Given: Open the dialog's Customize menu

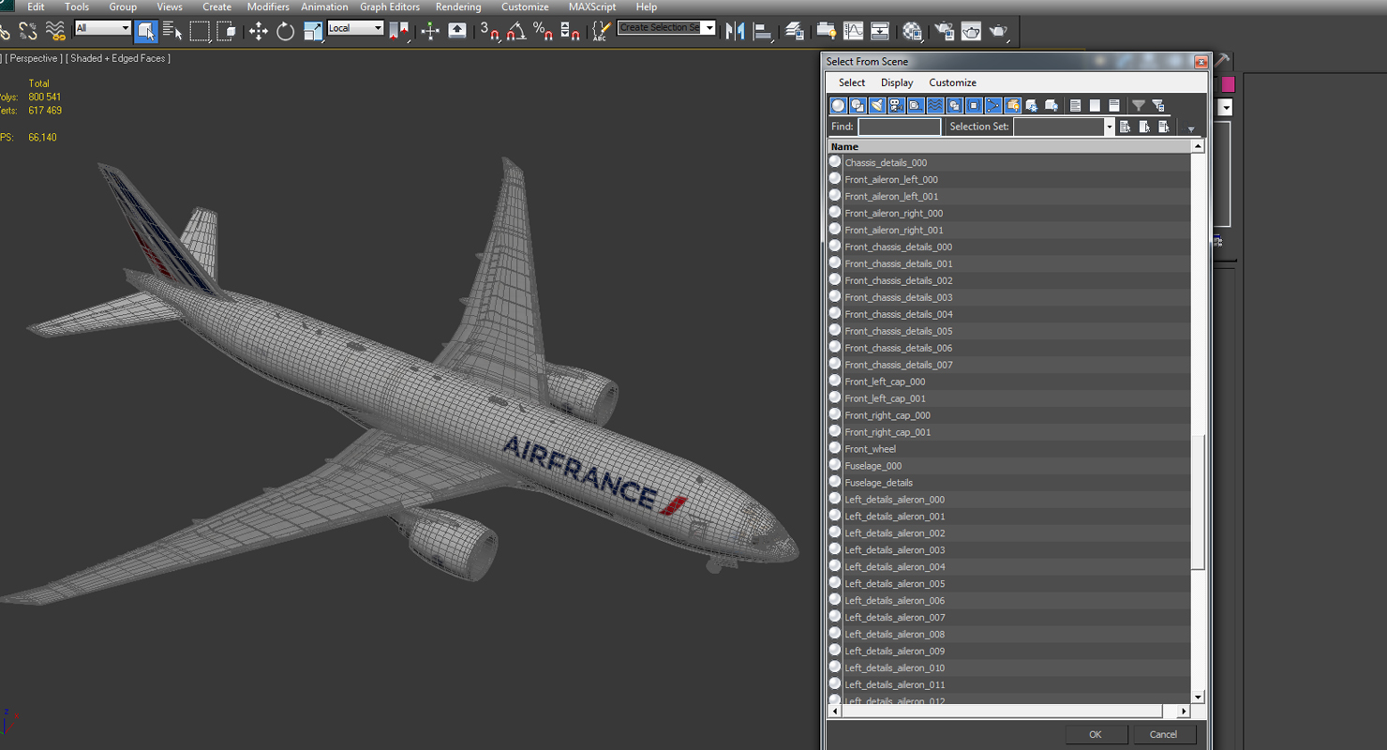Looking at the screenshot, I should 953,82.
